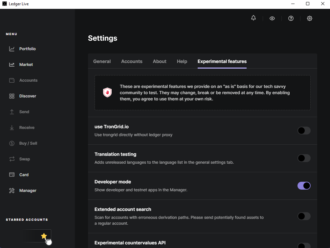This screenshot has width=330, height=248.
Task: Switch to the Accounts settings tab
Action: click(x=132, y=61)
